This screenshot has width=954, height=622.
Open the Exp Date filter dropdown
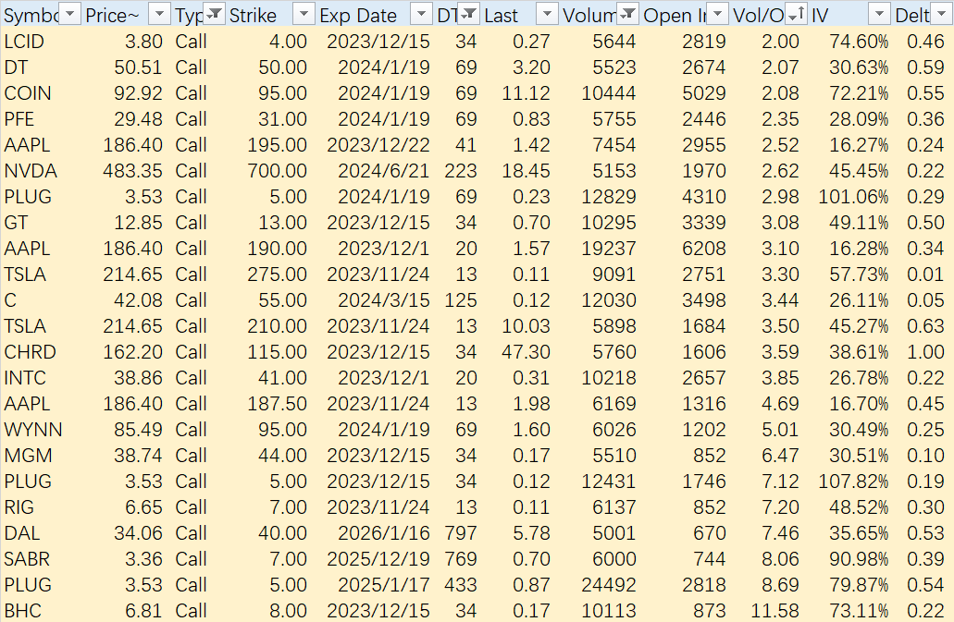coord(422,13)
